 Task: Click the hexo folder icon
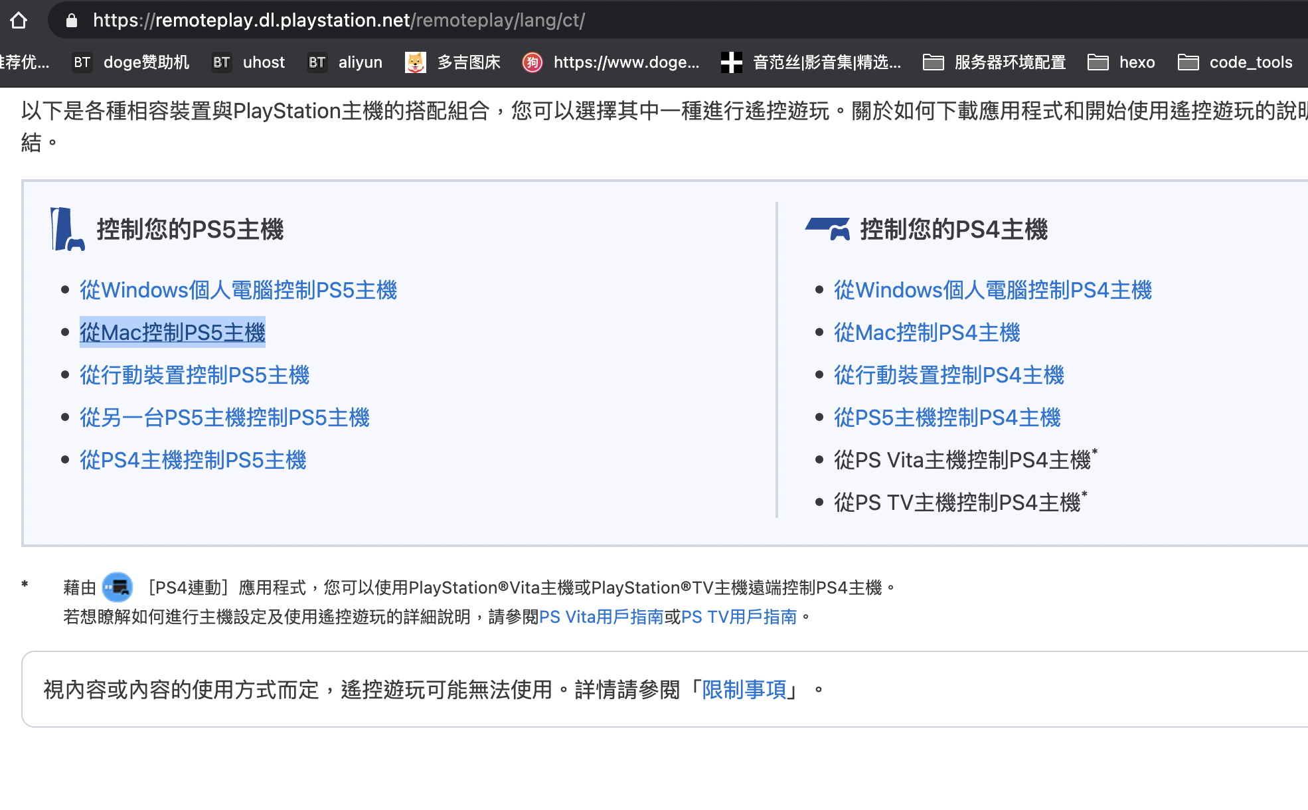point(1098,62)
